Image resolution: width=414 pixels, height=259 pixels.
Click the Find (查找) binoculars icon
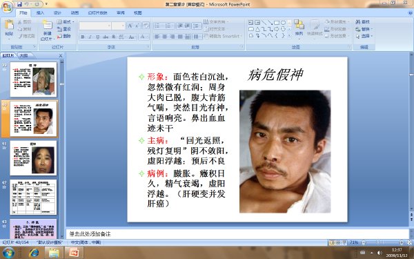click(358, 22)
